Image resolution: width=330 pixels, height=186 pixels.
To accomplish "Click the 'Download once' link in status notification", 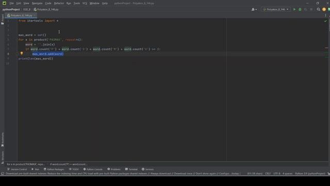I will (183, 174).
